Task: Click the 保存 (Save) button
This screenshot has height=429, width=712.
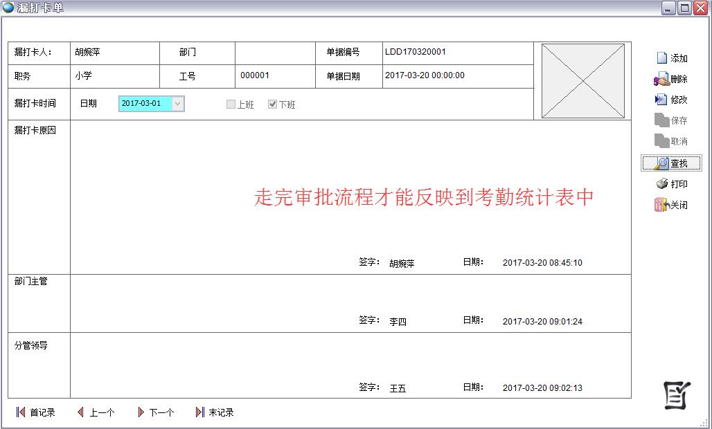Action: click(x=671, y=120)
